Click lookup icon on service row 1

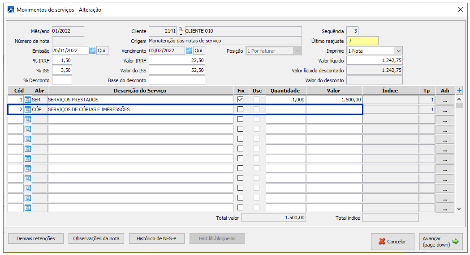pos(28,100)
